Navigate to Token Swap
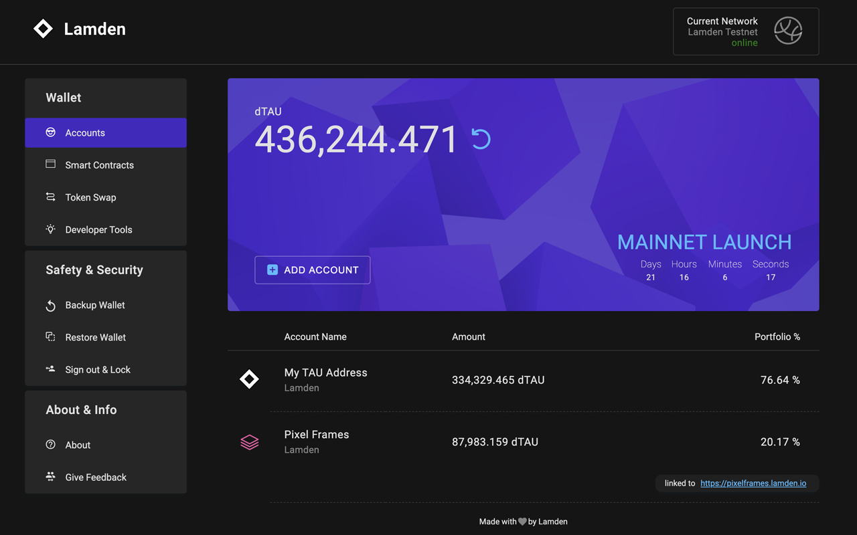 tap(89, 197)
